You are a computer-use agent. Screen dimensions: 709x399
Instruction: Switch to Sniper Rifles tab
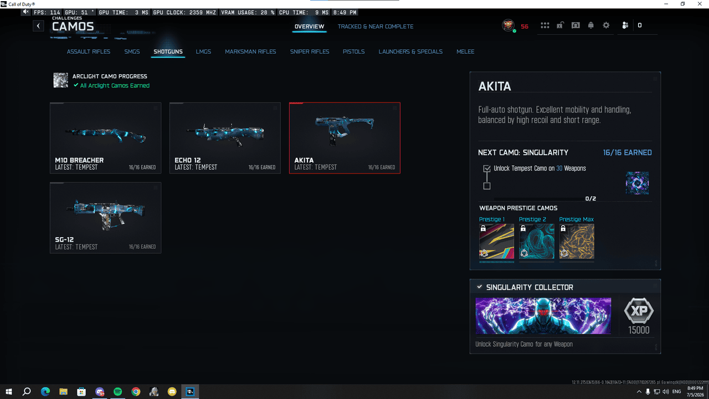coord(310,52)
